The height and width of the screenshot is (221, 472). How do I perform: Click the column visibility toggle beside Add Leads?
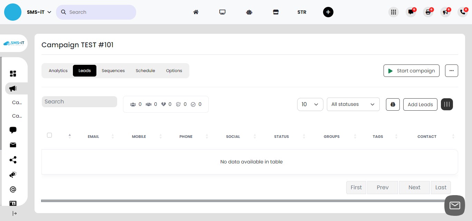coord(447,104)
